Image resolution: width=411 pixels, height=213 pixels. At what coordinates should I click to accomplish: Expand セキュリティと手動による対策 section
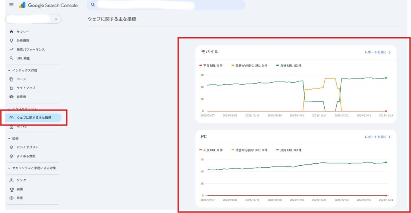tap(9, 168)
